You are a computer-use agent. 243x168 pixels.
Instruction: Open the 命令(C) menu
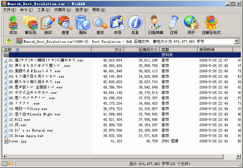pyautogui.click(x=27, y=10)
